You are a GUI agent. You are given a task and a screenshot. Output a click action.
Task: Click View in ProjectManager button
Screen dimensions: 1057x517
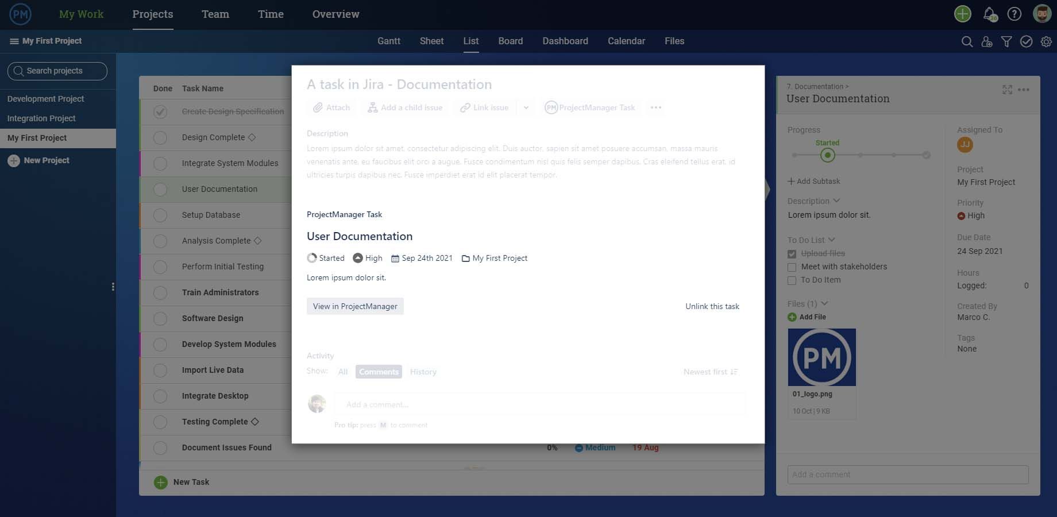click(x=355, y=306)
